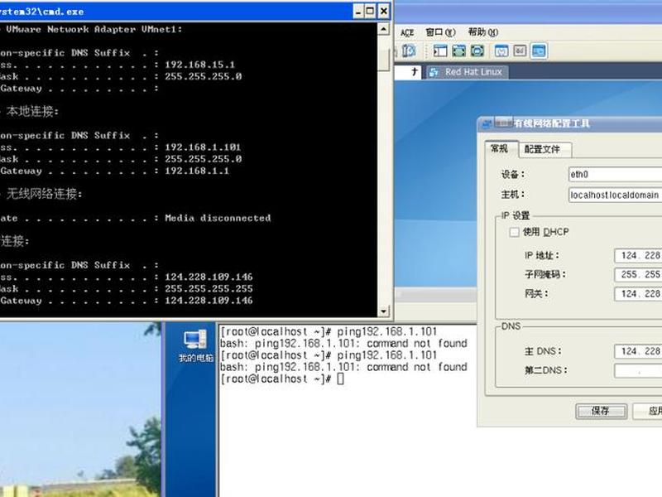Focus the 主机 localhost.localdomain field
The image size is (662, 497).
click(x=615, y=195)
